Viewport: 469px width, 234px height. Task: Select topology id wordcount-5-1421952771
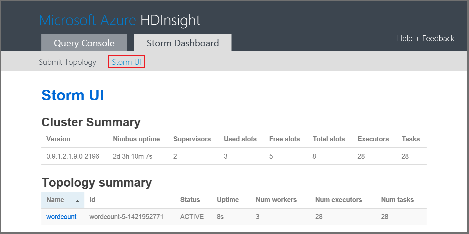click(x=126, y=217)
